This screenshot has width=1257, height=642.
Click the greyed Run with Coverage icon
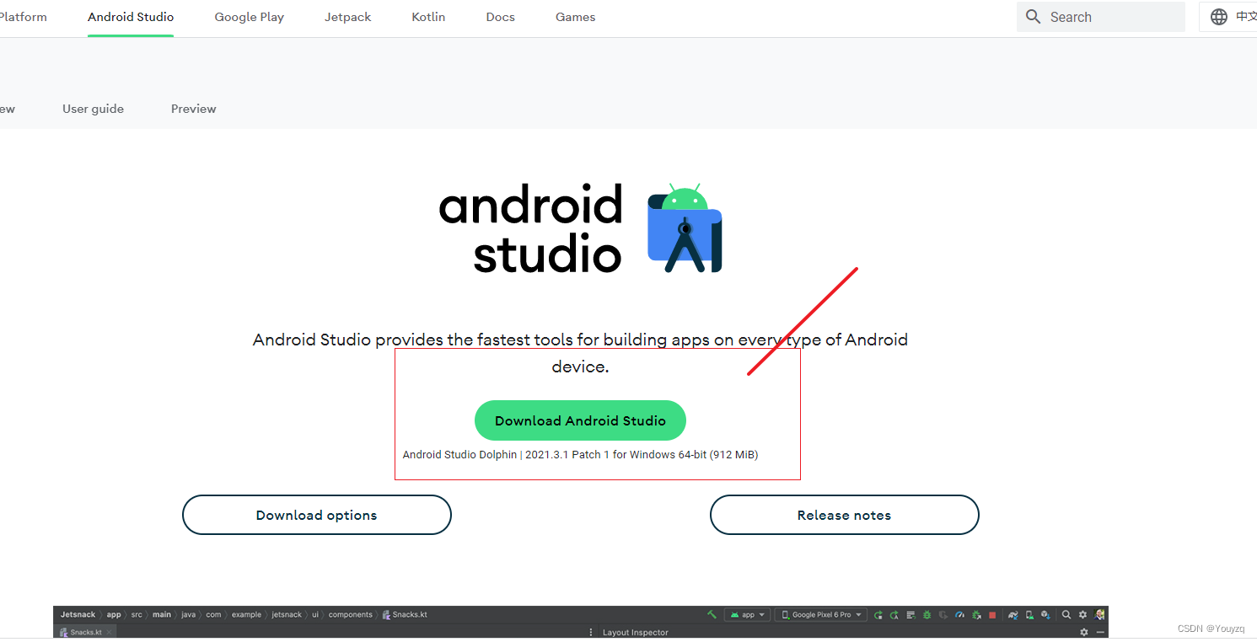(943, 615)
